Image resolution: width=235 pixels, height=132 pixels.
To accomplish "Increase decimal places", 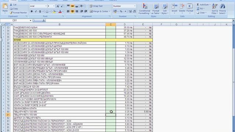I will click(x=130, y=11).
